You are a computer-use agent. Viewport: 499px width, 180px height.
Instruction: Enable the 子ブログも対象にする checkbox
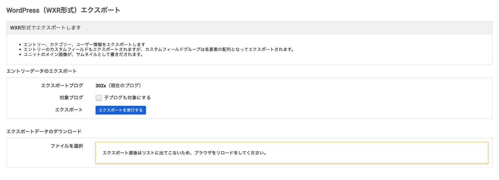click(x=99, y=98)
